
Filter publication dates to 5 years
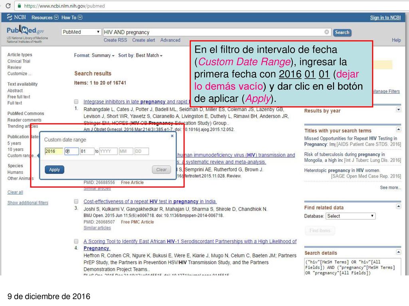14,143
